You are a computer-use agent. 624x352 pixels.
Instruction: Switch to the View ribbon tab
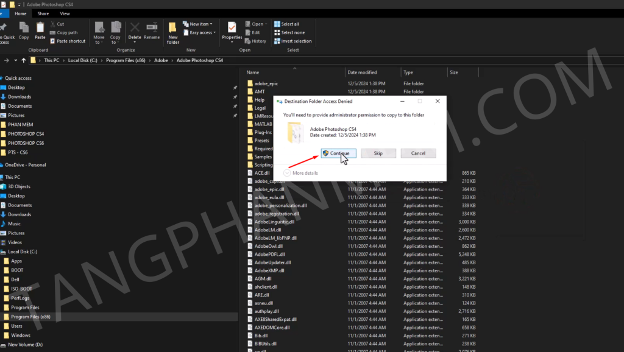(65, 13)
